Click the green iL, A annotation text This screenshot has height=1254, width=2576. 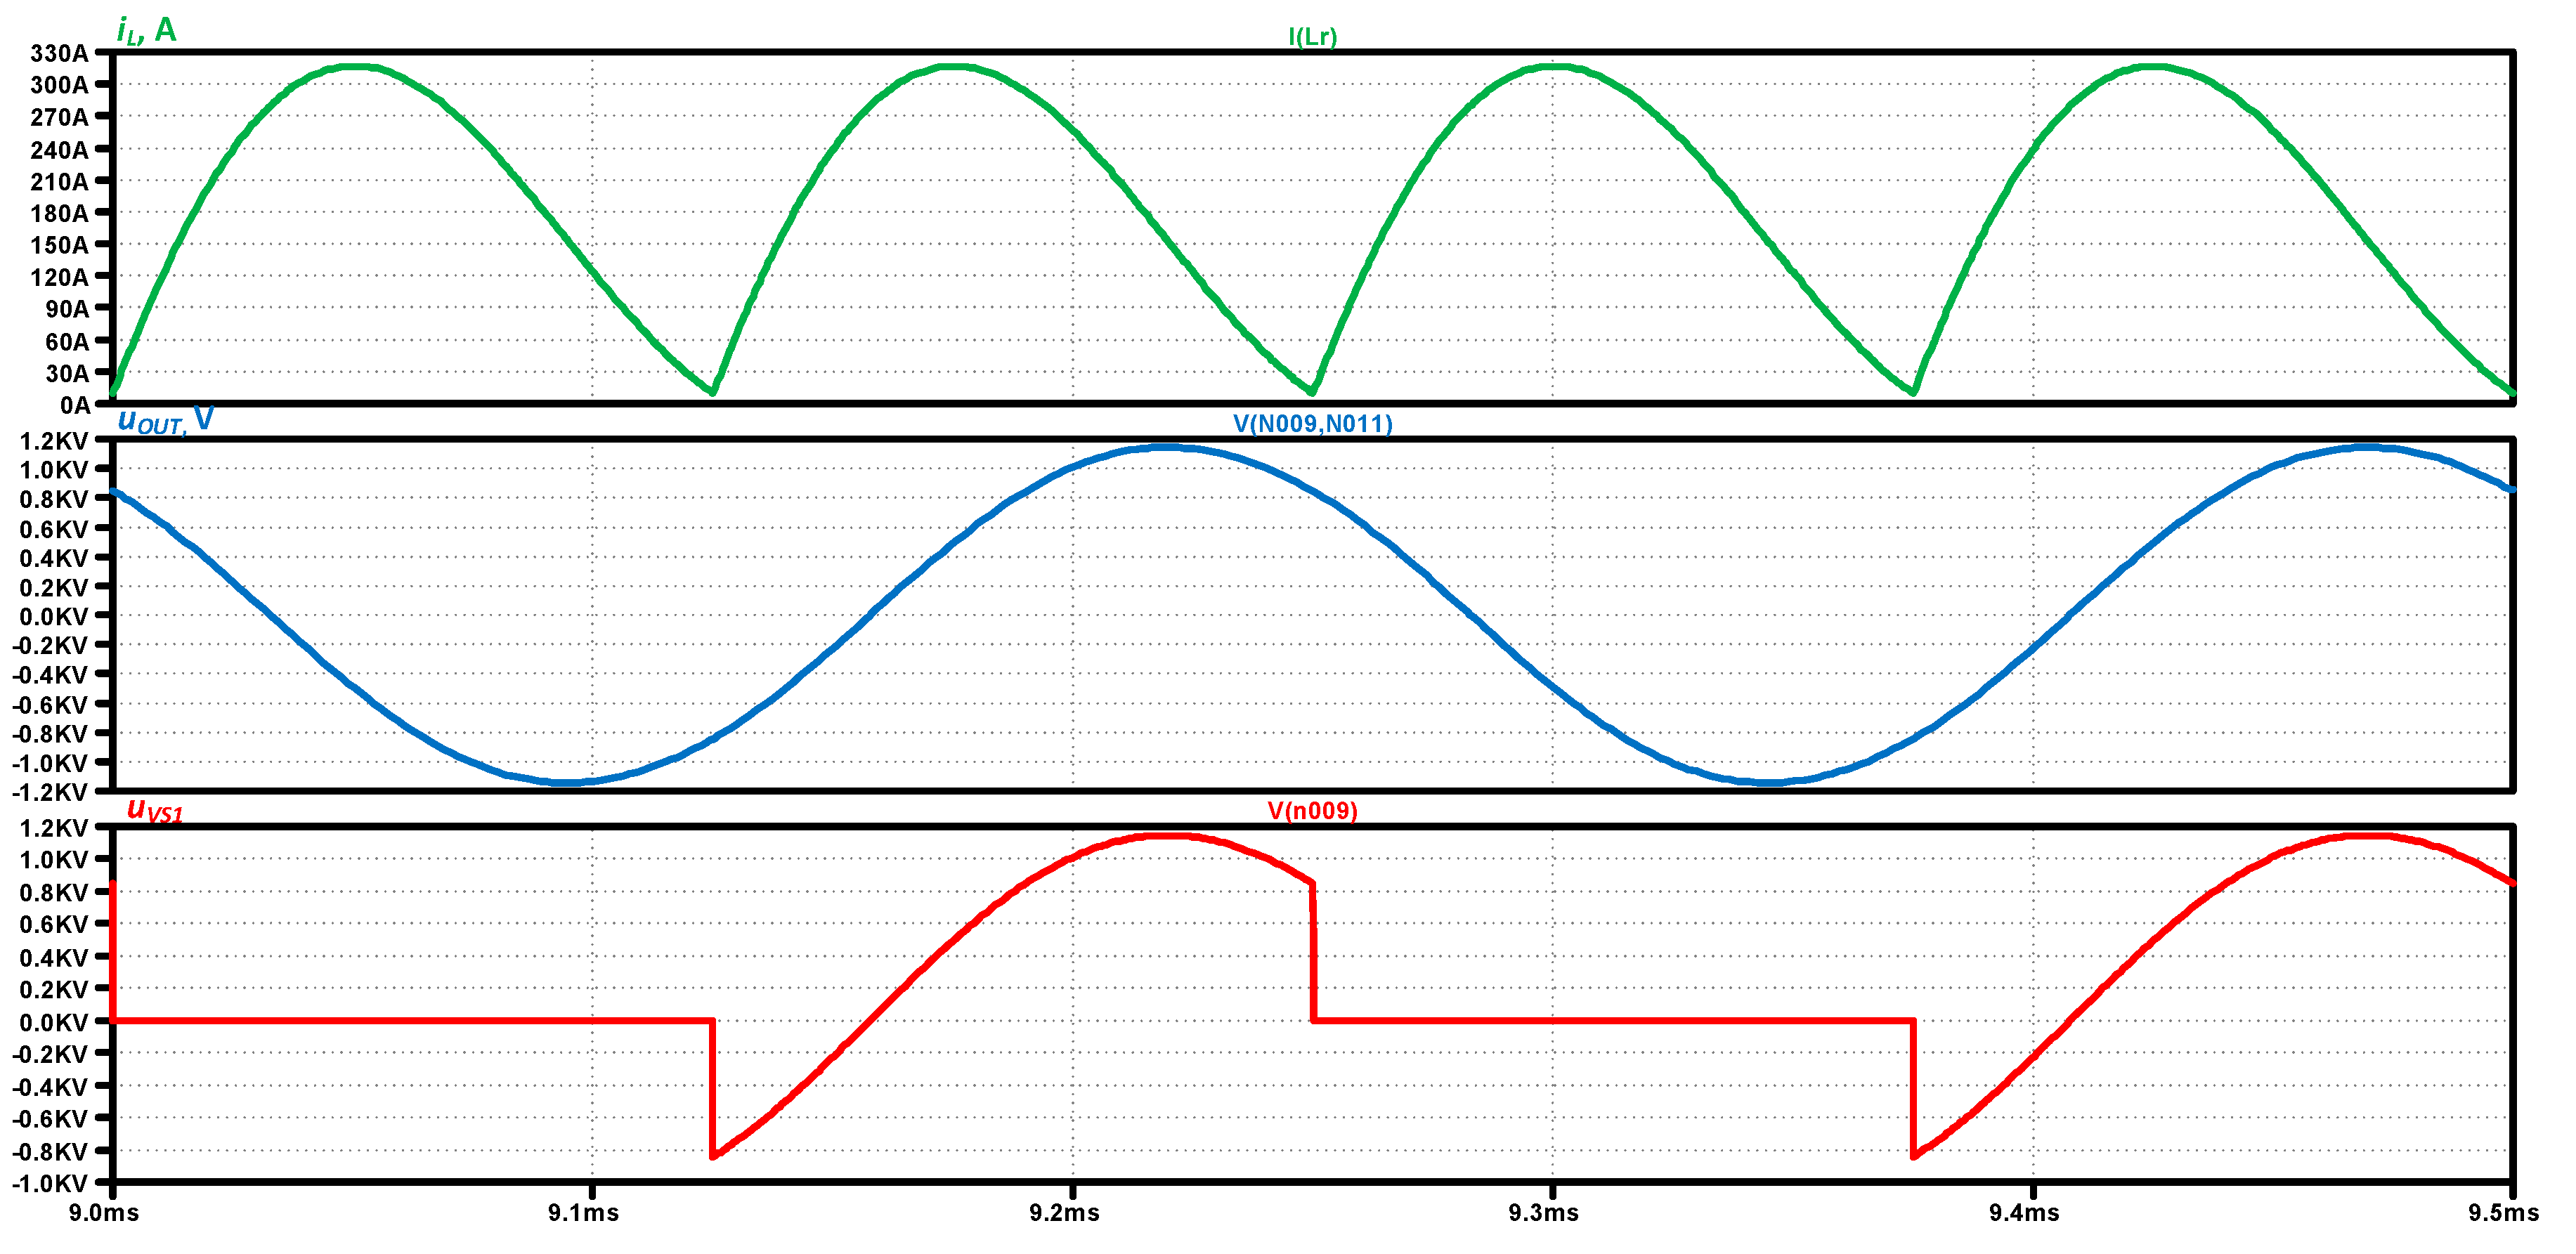(146, 30)
